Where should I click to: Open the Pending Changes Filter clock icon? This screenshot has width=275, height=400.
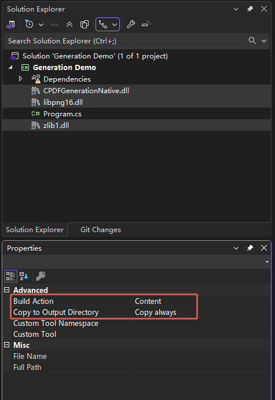click(30, 24)
